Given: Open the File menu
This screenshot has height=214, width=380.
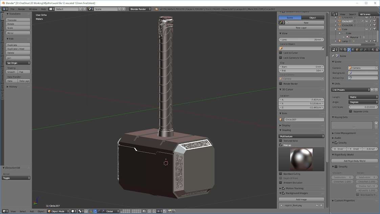Looking at the screenshot, I should tap(13, 9).
